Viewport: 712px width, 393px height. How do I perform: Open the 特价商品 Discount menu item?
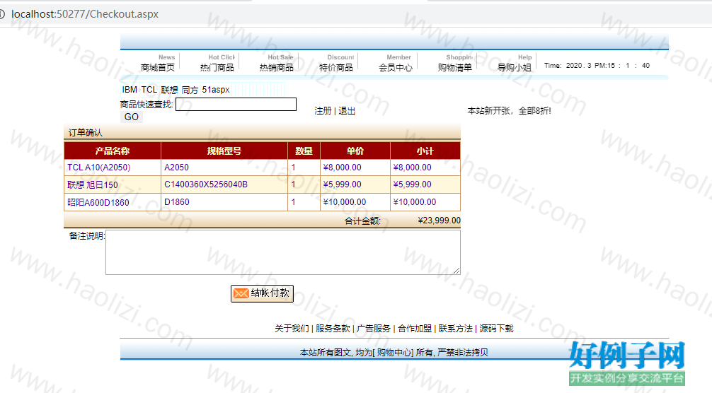tap(336, 63)
